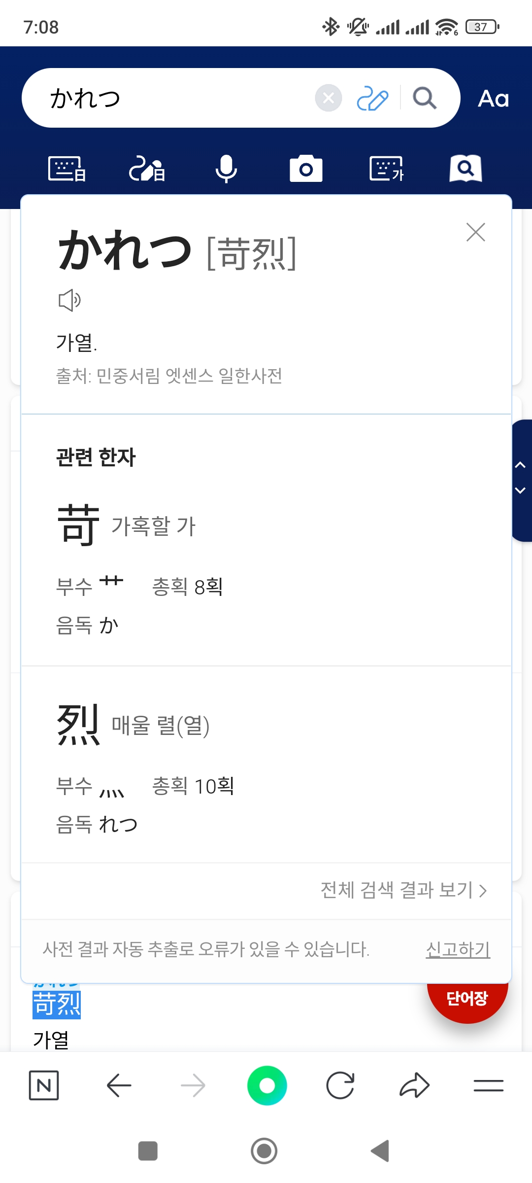532x1183 pixels.
Task: Clear the search text with X button
Action: pos(329,98)
